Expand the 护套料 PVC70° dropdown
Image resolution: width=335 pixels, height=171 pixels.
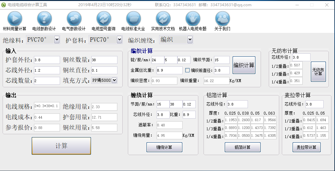pyautogui.click(x=119, y=40)
